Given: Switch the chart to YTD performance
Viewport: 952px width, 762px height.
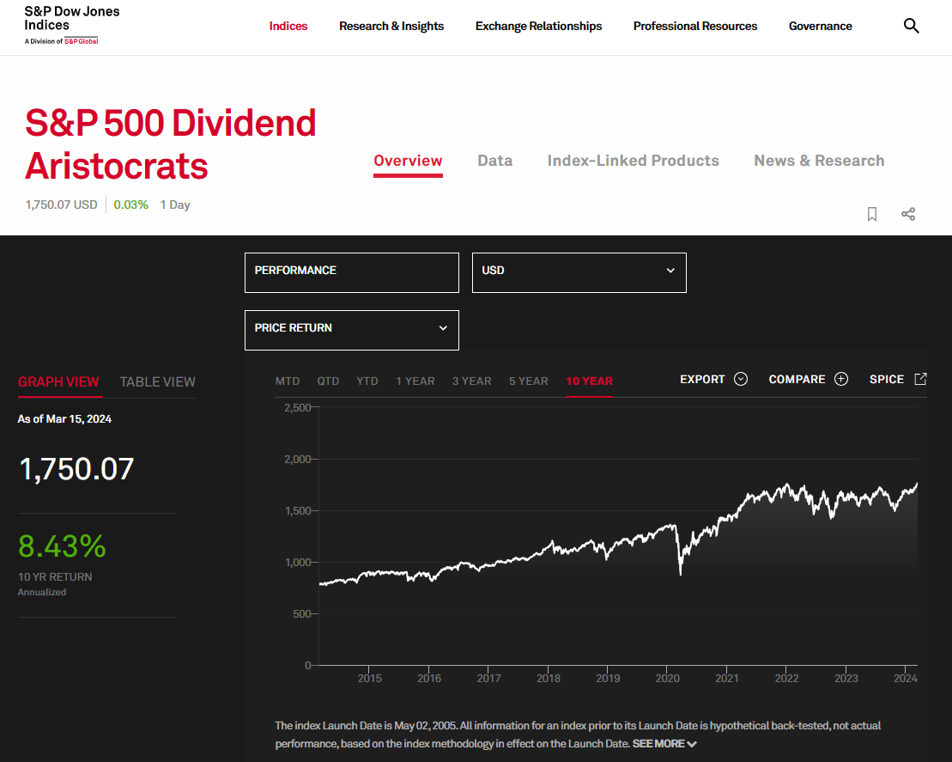Looking at the screenshot, I should 367,380.
